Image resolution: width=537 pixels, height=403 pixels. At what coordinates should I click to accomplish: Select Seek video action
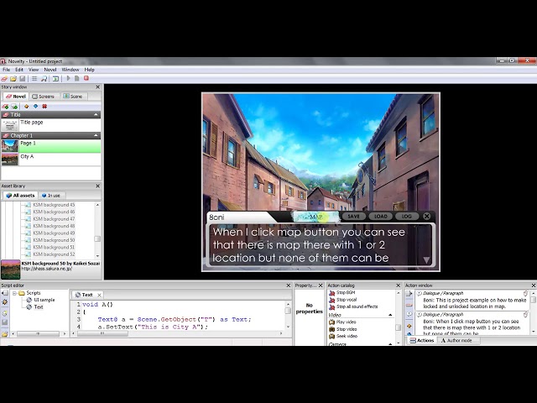347,336
